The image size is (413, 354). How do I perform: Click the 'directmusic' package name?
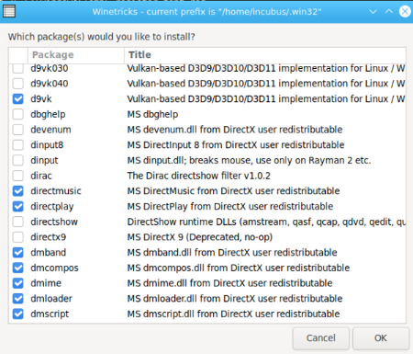[x=56, y=191]
